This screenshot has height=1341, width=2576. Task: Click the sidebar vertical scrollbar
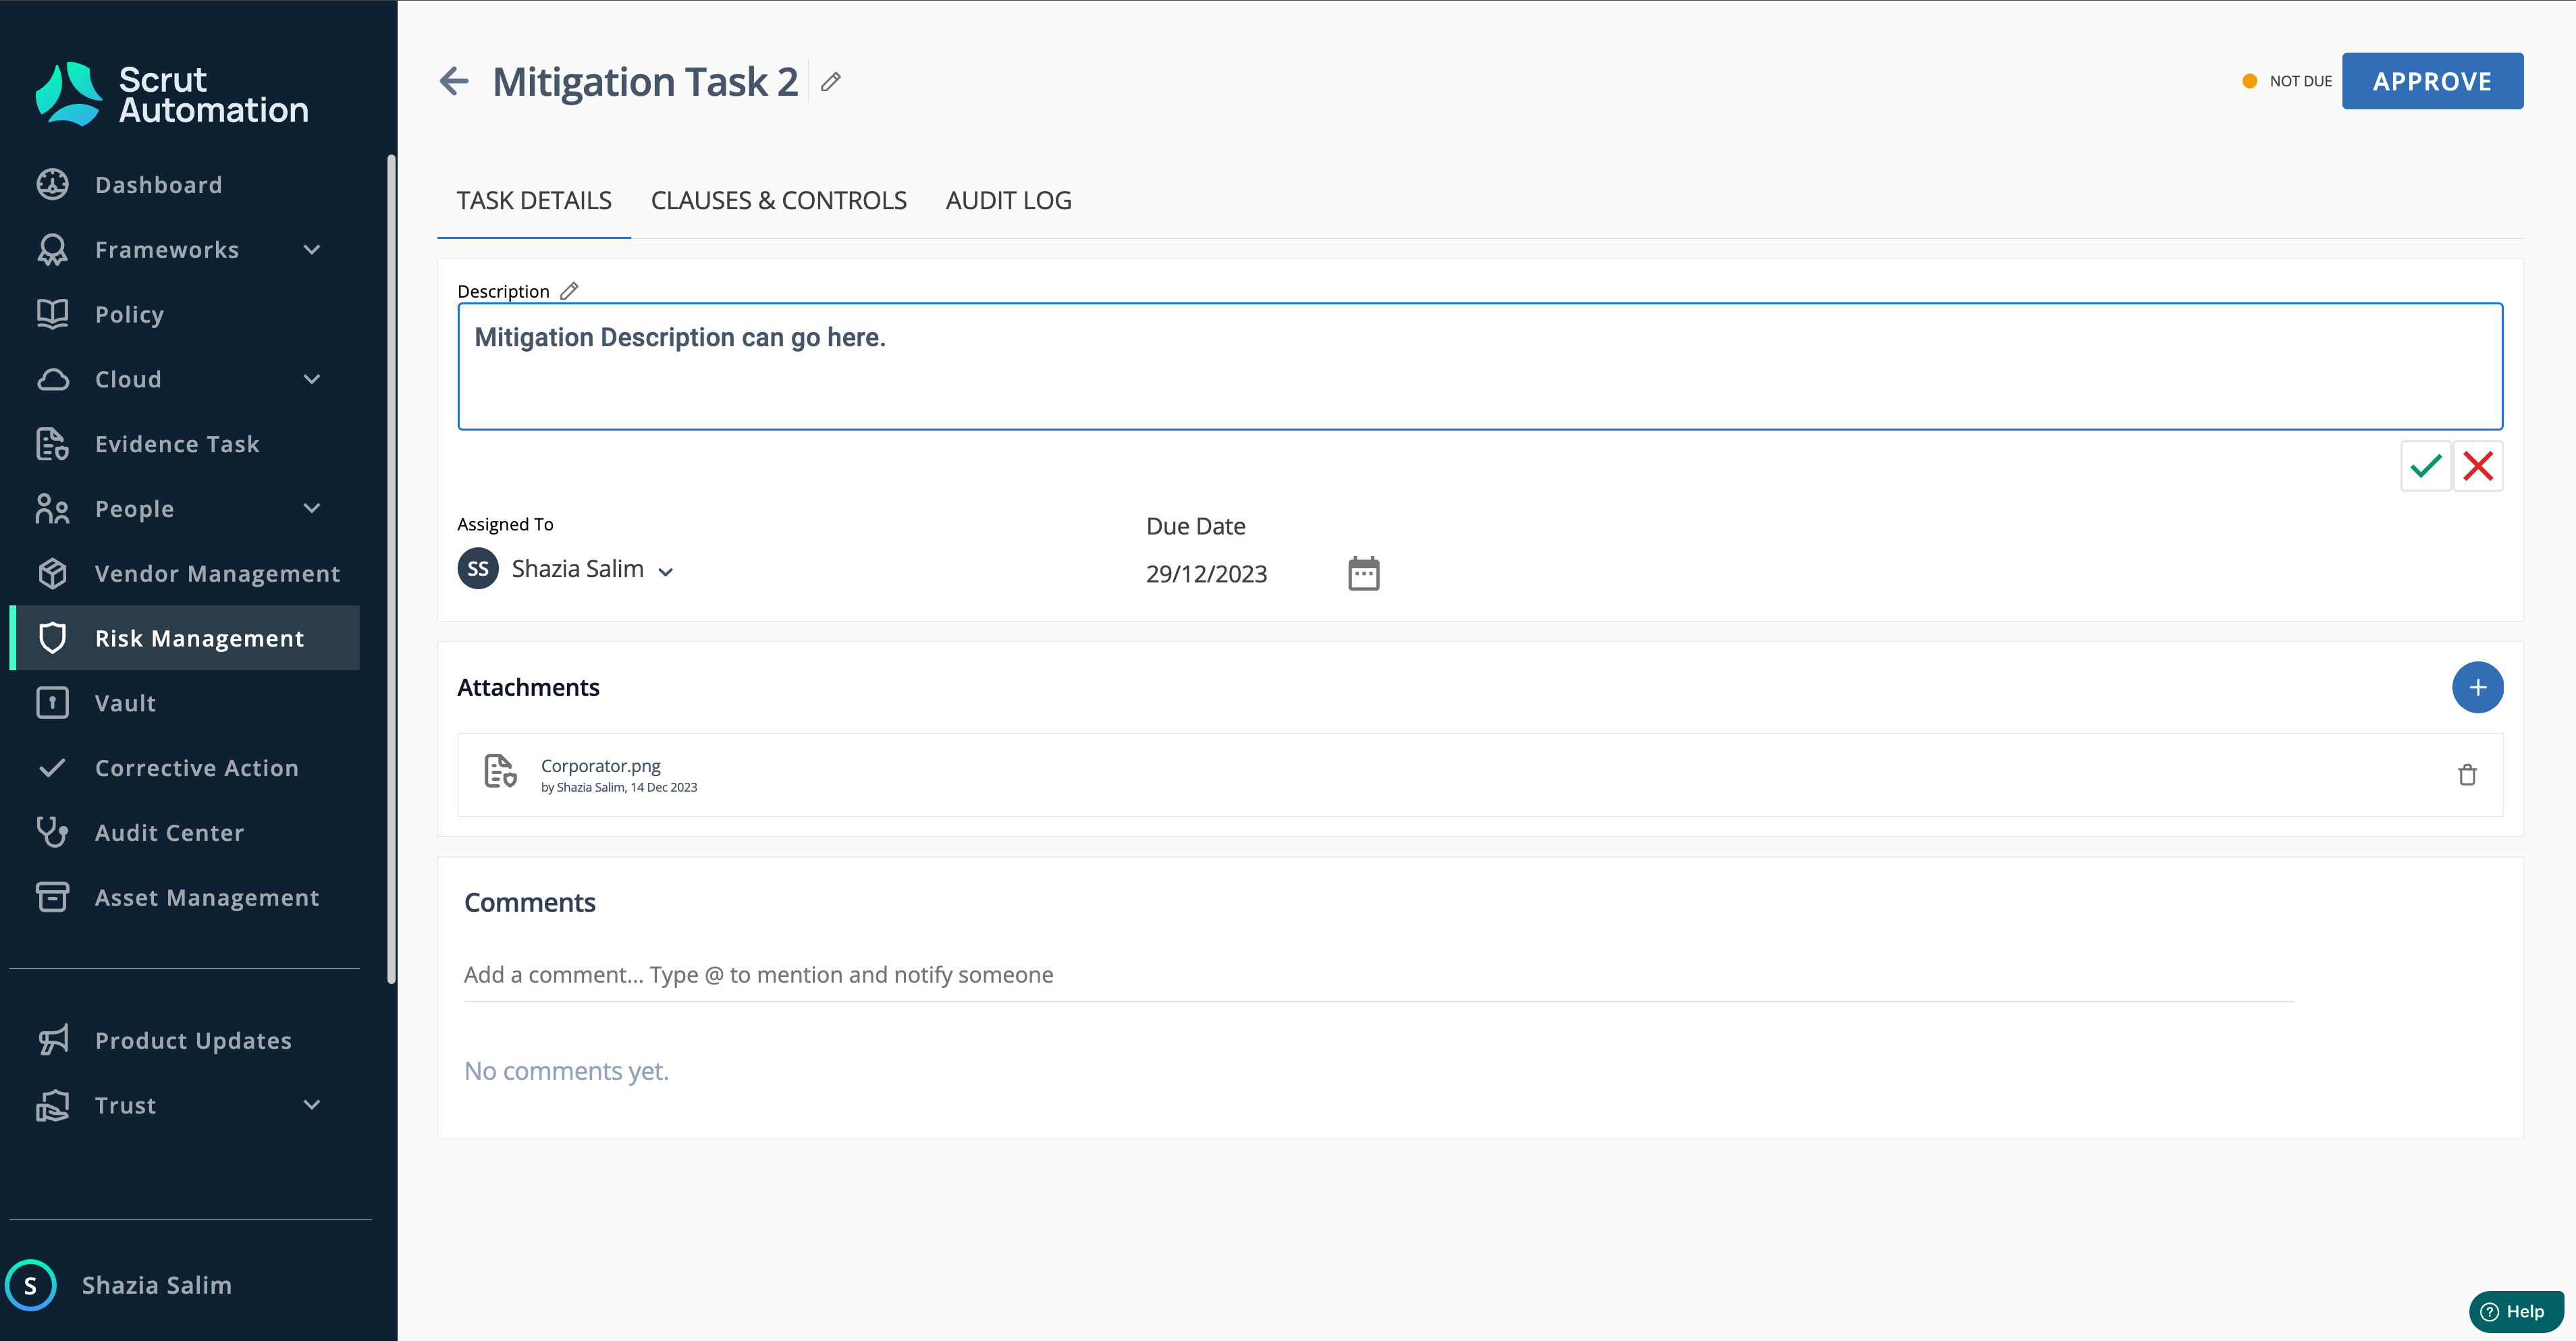coord(391,570)
